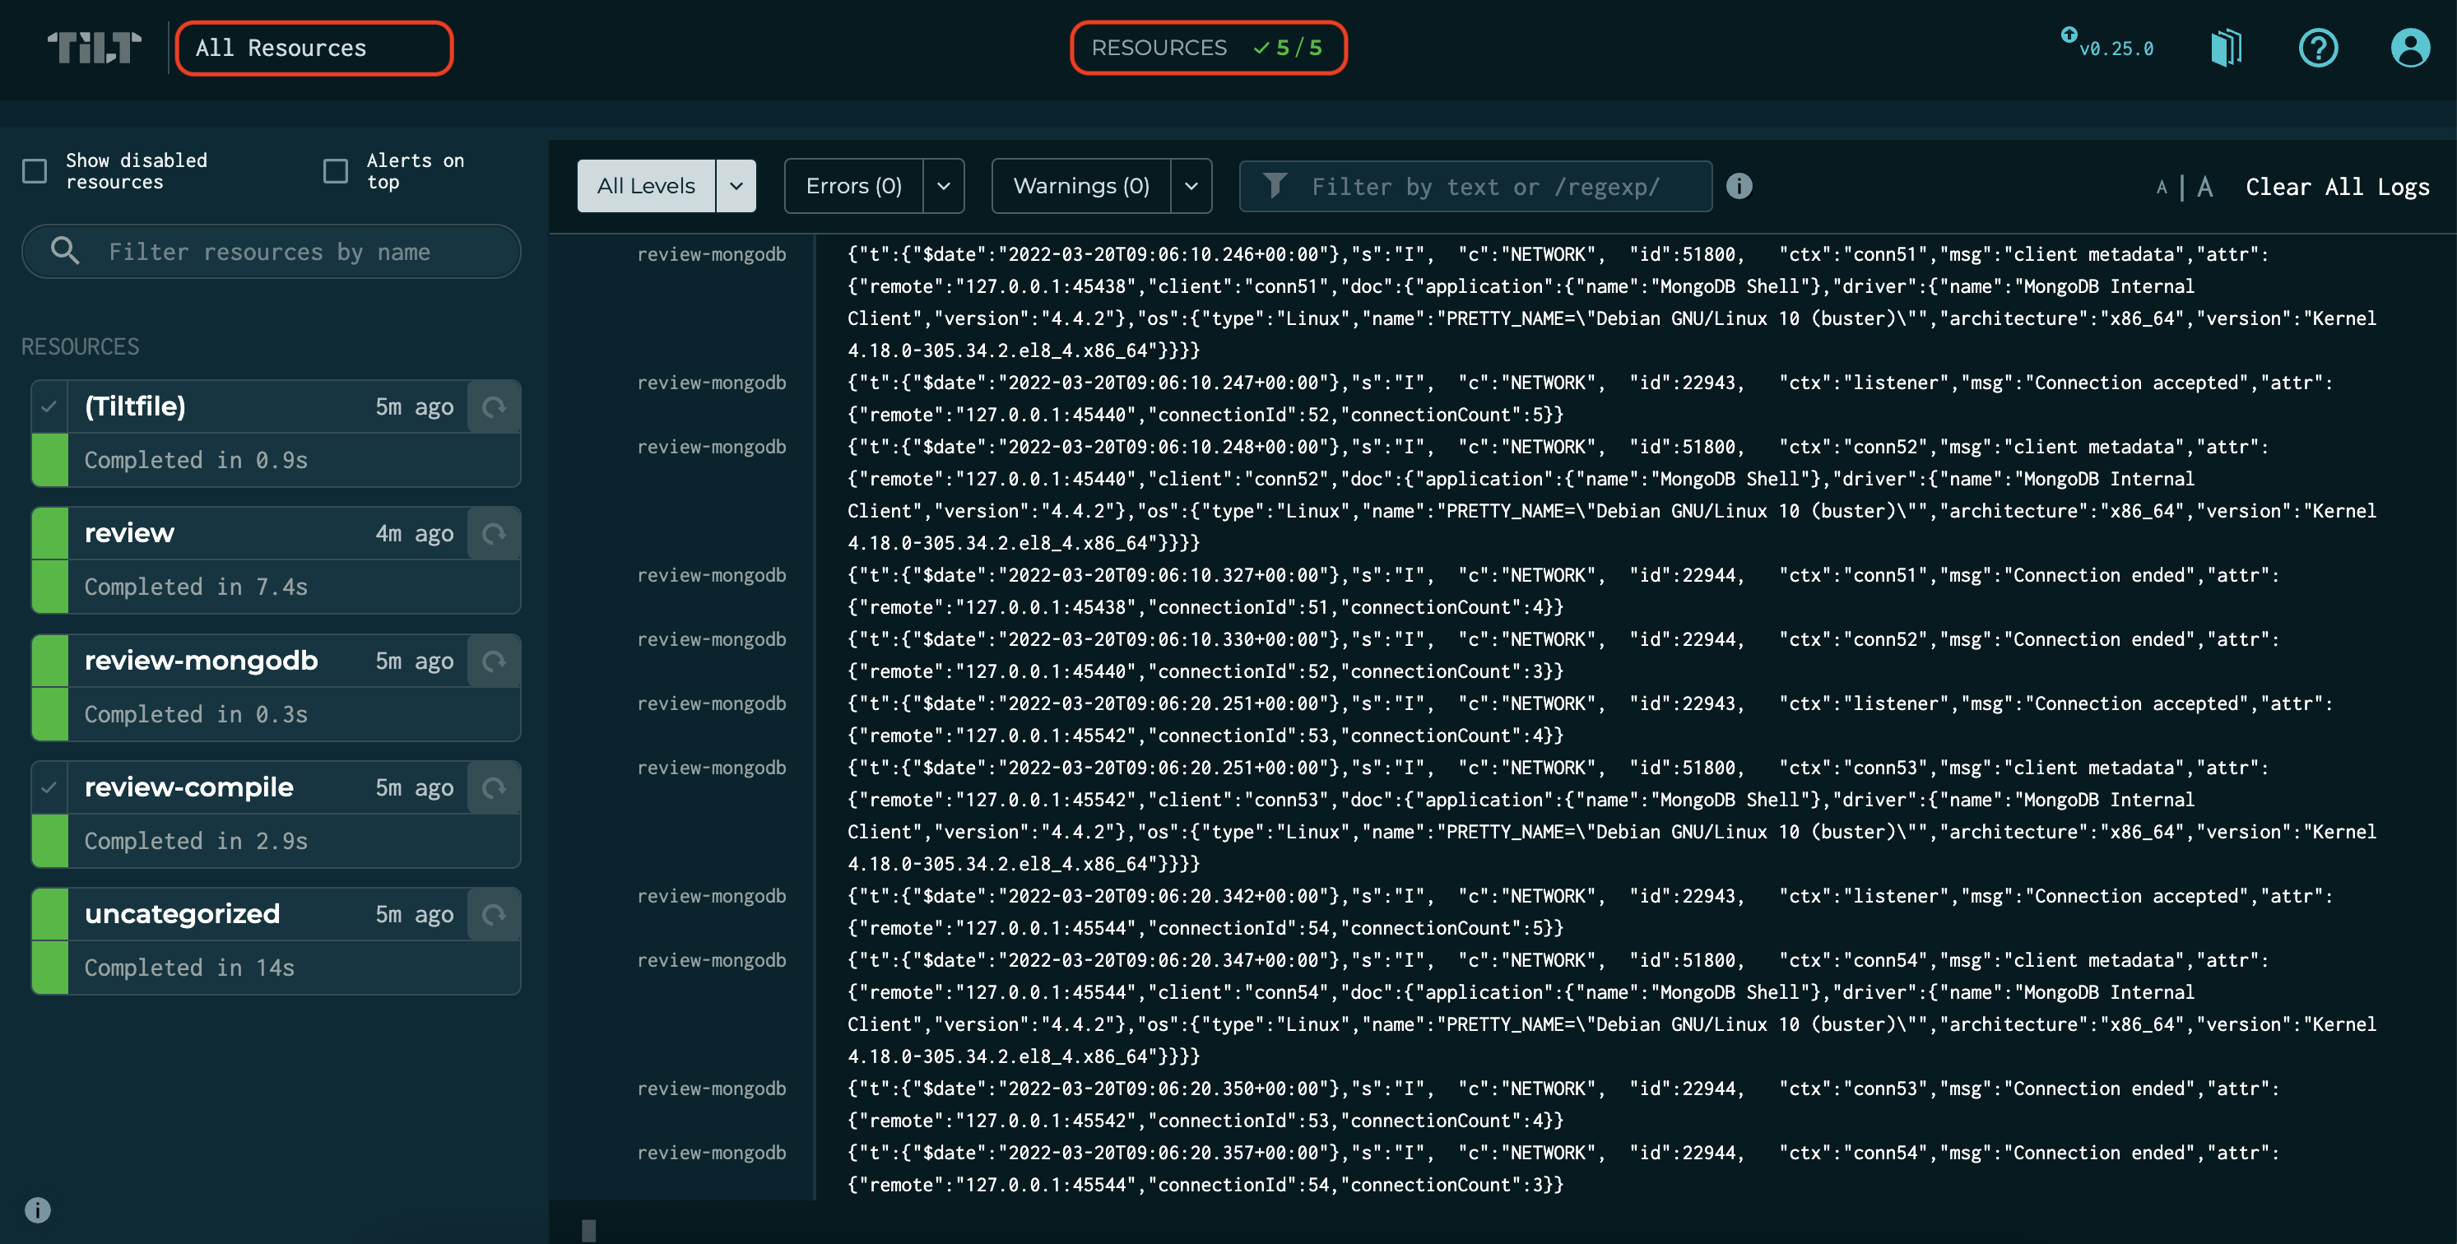The width and height of the screenshot is (2457, 1244).
Task: Trigger an update on the review resource
Action: (494, 533)
